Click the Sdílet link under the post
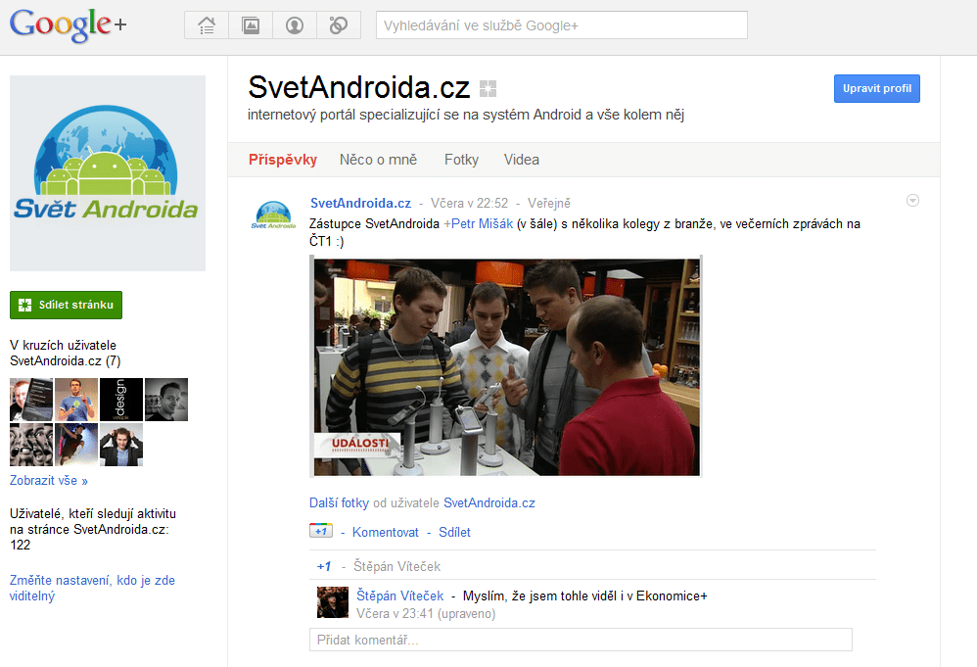 click(x=454, y=533)
